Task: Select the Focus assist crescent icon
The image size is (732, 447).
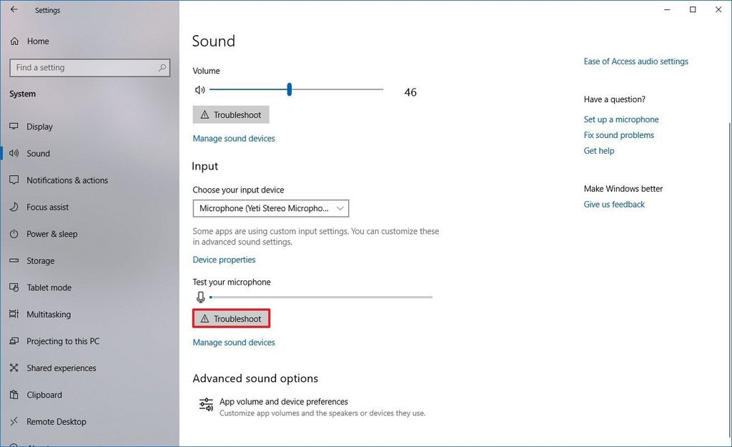Action: (15, 207)
